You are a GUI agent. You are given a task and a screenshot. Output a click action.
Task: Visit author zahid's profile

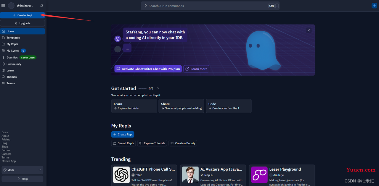tap(137, 175)
